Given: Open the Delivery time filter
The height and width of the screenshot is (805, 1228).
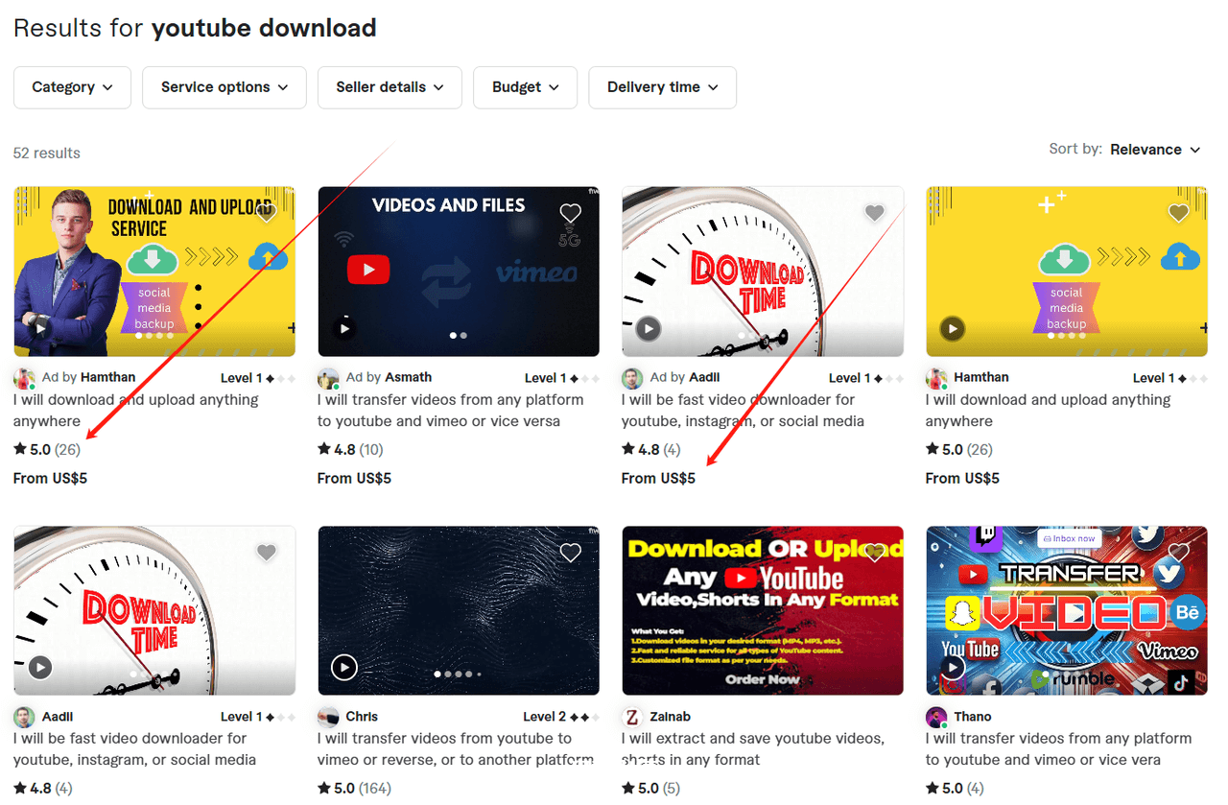Looking at the screenshot, I should (x=662, y=87).
